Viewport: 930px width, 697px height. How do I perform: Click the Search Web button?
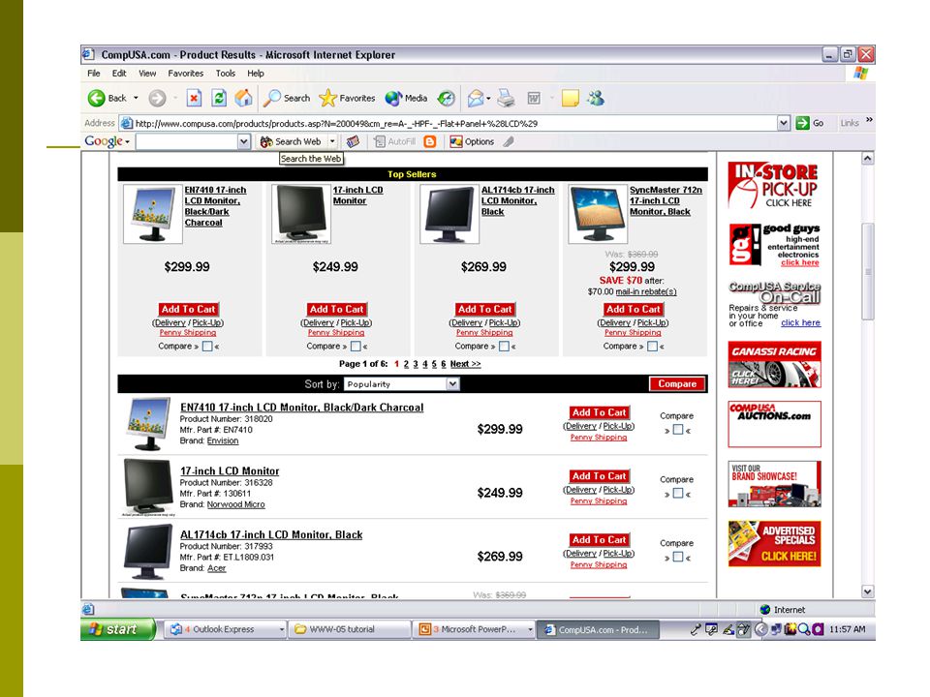[x=292, y=141]
